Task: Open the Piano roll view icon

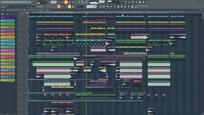Action: [x=104, y=6]
